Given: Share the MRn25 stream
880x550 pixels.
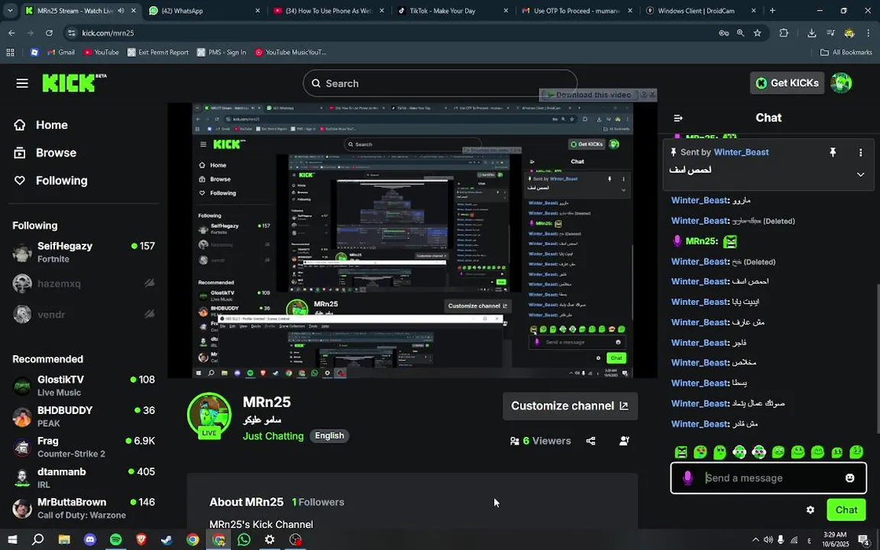Looking at the screenshot, I should click(x=590, y=441).
